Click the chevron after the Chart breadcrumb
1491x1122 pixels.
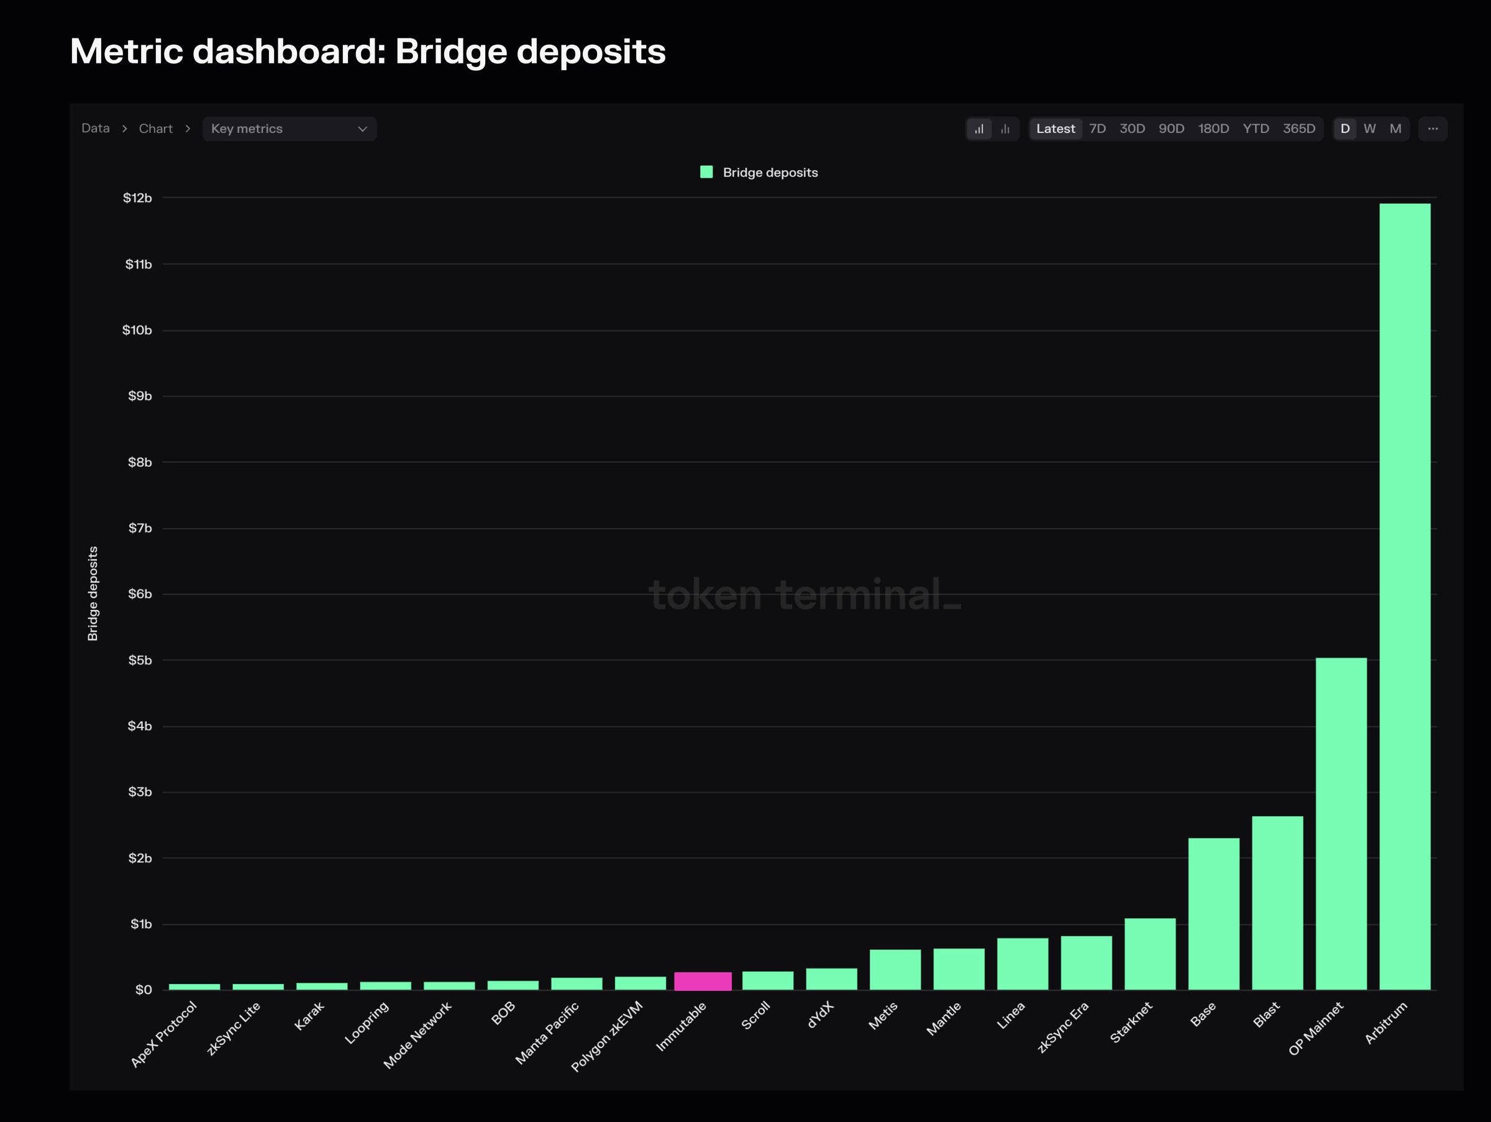(188, 129)
